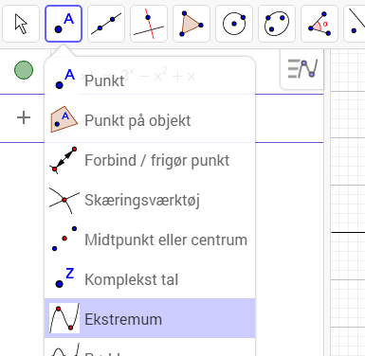Choose Midtpunkt eller centrum entry
Image resolution: width=365 pixels, height=356 pixels.
(x=150, y=240)
